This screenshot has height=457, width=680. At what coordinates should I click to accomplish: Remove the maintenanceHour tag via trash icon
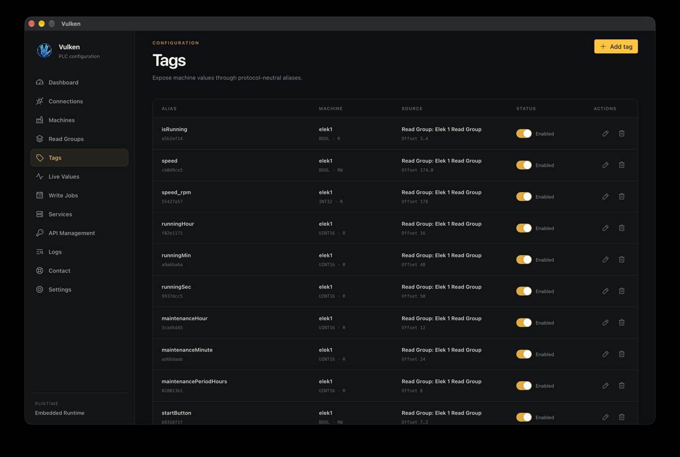[622, 323]
